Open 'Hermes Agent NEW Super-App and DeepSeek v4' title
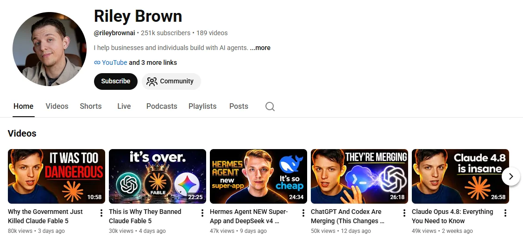This screenshot has width=523, height=244. click(x=249, y=216)
